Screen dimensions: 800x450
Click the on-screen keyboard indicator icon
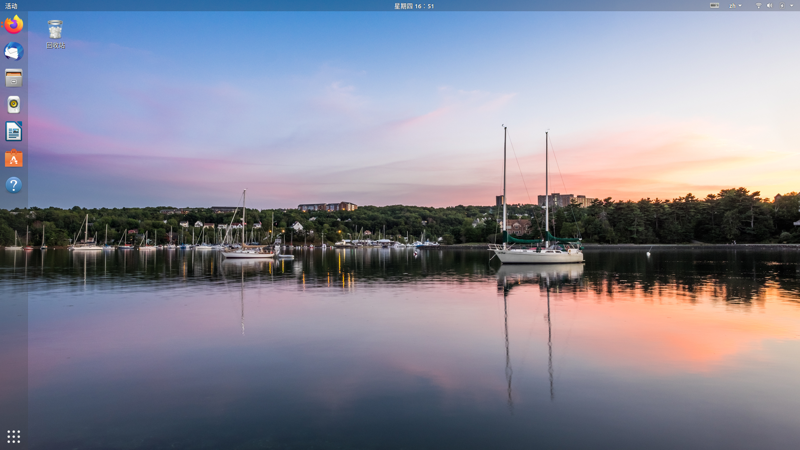715,5
